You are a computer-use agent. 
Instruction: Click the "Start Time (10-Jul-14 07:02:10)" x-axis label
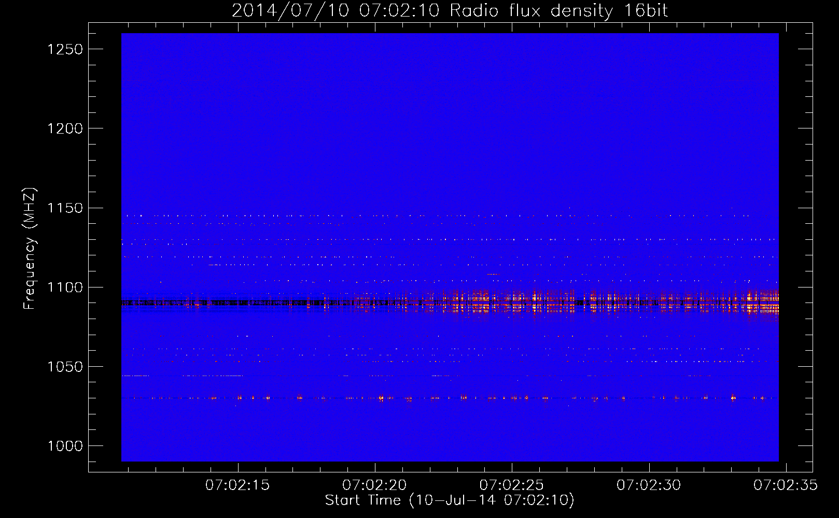pyautogui.click(x=450, y=500)
